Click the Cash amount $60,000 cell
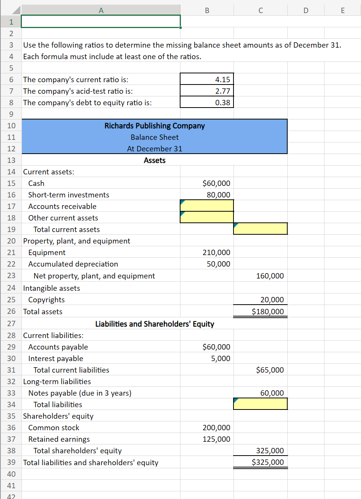Image resolution: width=361 pixels, height=499 pixels. coord(207,183)
